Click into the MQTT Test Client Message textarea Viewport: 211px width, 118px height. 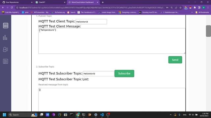click(112, 41)
